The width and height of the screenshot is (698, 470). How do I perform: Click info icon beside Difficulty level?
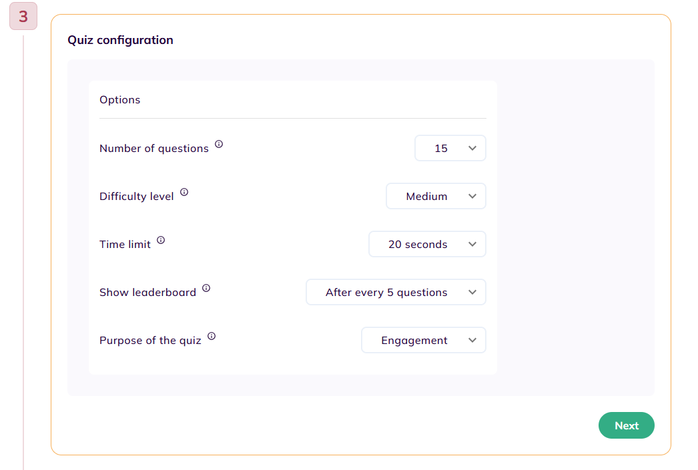pyautogui.click(x=184, y=192)
